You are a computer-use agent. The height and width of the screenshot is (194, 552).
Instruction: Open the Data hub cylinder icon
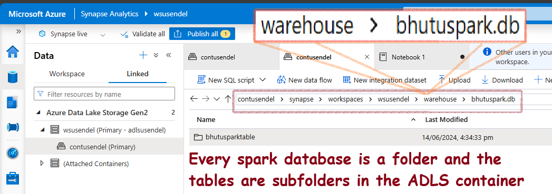pos(13,77)
